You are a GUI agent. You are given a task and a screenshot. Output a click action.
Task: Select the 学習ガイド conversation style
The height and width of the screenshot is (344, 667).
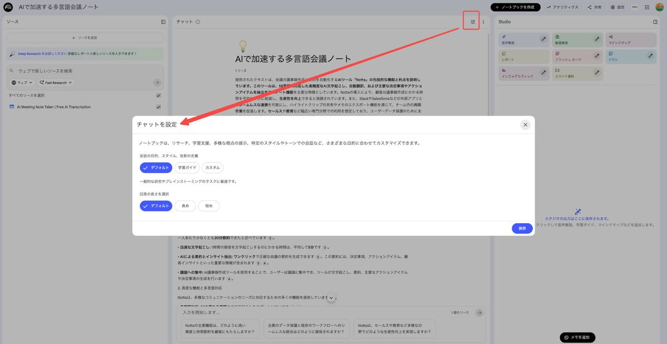187,167
